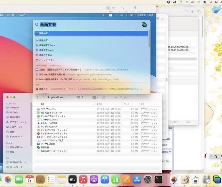Open ヘルプ menu in the remote menu bar
The height and width of the screenshot is (187, 222).
click(x=22, y=15)
